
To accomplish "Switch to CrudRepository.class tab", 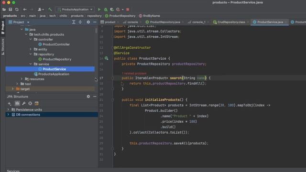I will tap(231, 22).
